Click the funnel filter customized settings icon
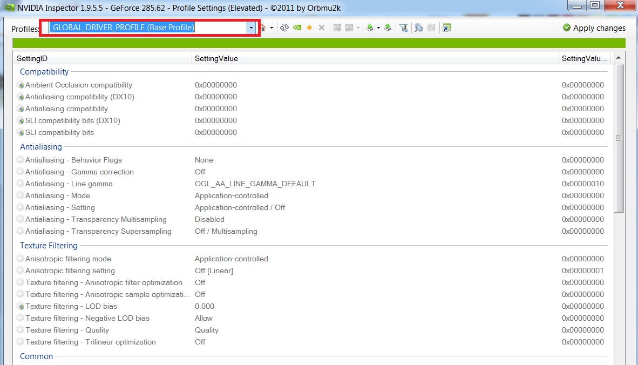Image resolution: width=638 pixels, height=365 pixels. coord(403,28)
